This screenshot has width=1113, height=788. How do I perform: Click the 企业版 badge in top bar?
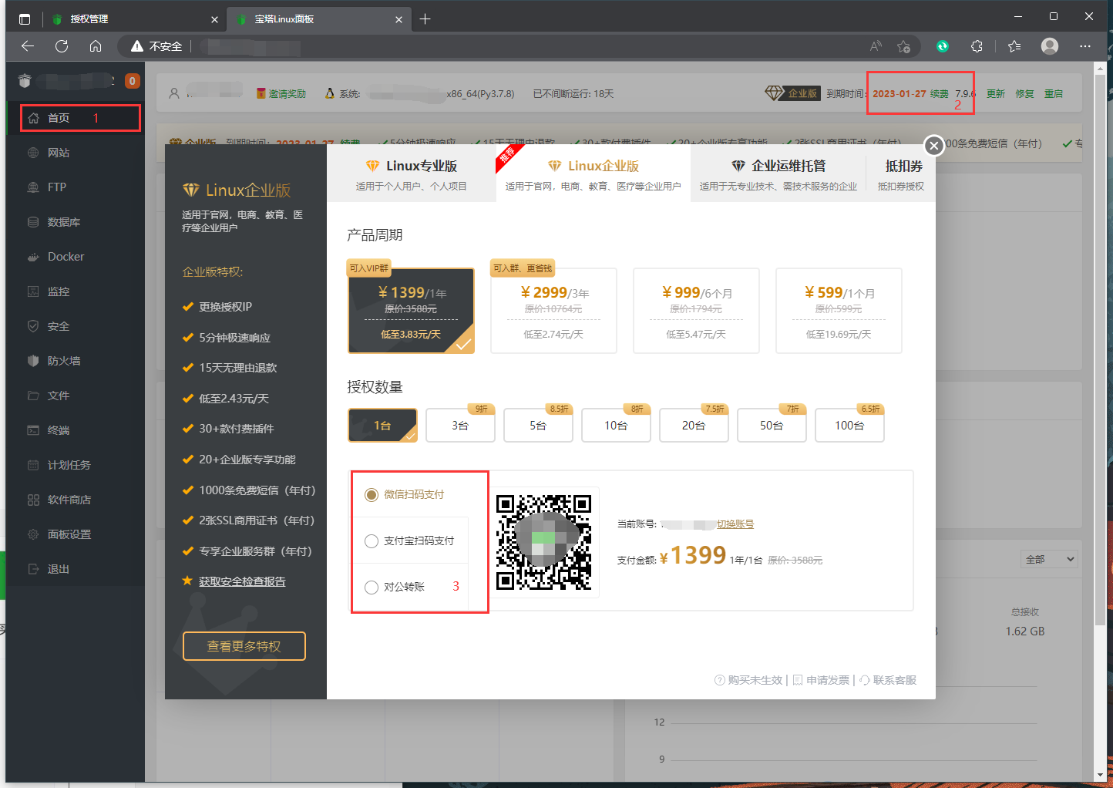[x=792, y=93]
